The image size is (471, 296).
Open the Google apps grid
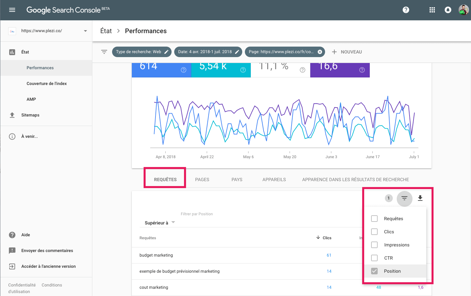(432, 10)
